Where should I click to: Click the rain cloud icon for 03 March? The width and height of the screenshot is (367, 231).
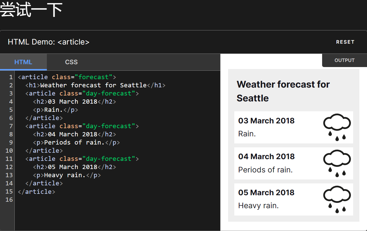pos(337,127)
